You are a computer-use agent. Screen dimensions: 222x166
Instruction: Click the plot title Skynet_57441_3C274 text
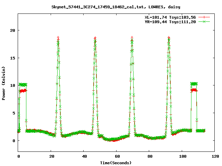coord(116,7)
